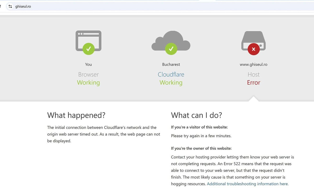Screen dimensions: 314x188
Task: Click the green checkmark on cloud icon
Action: pos(171,49)
